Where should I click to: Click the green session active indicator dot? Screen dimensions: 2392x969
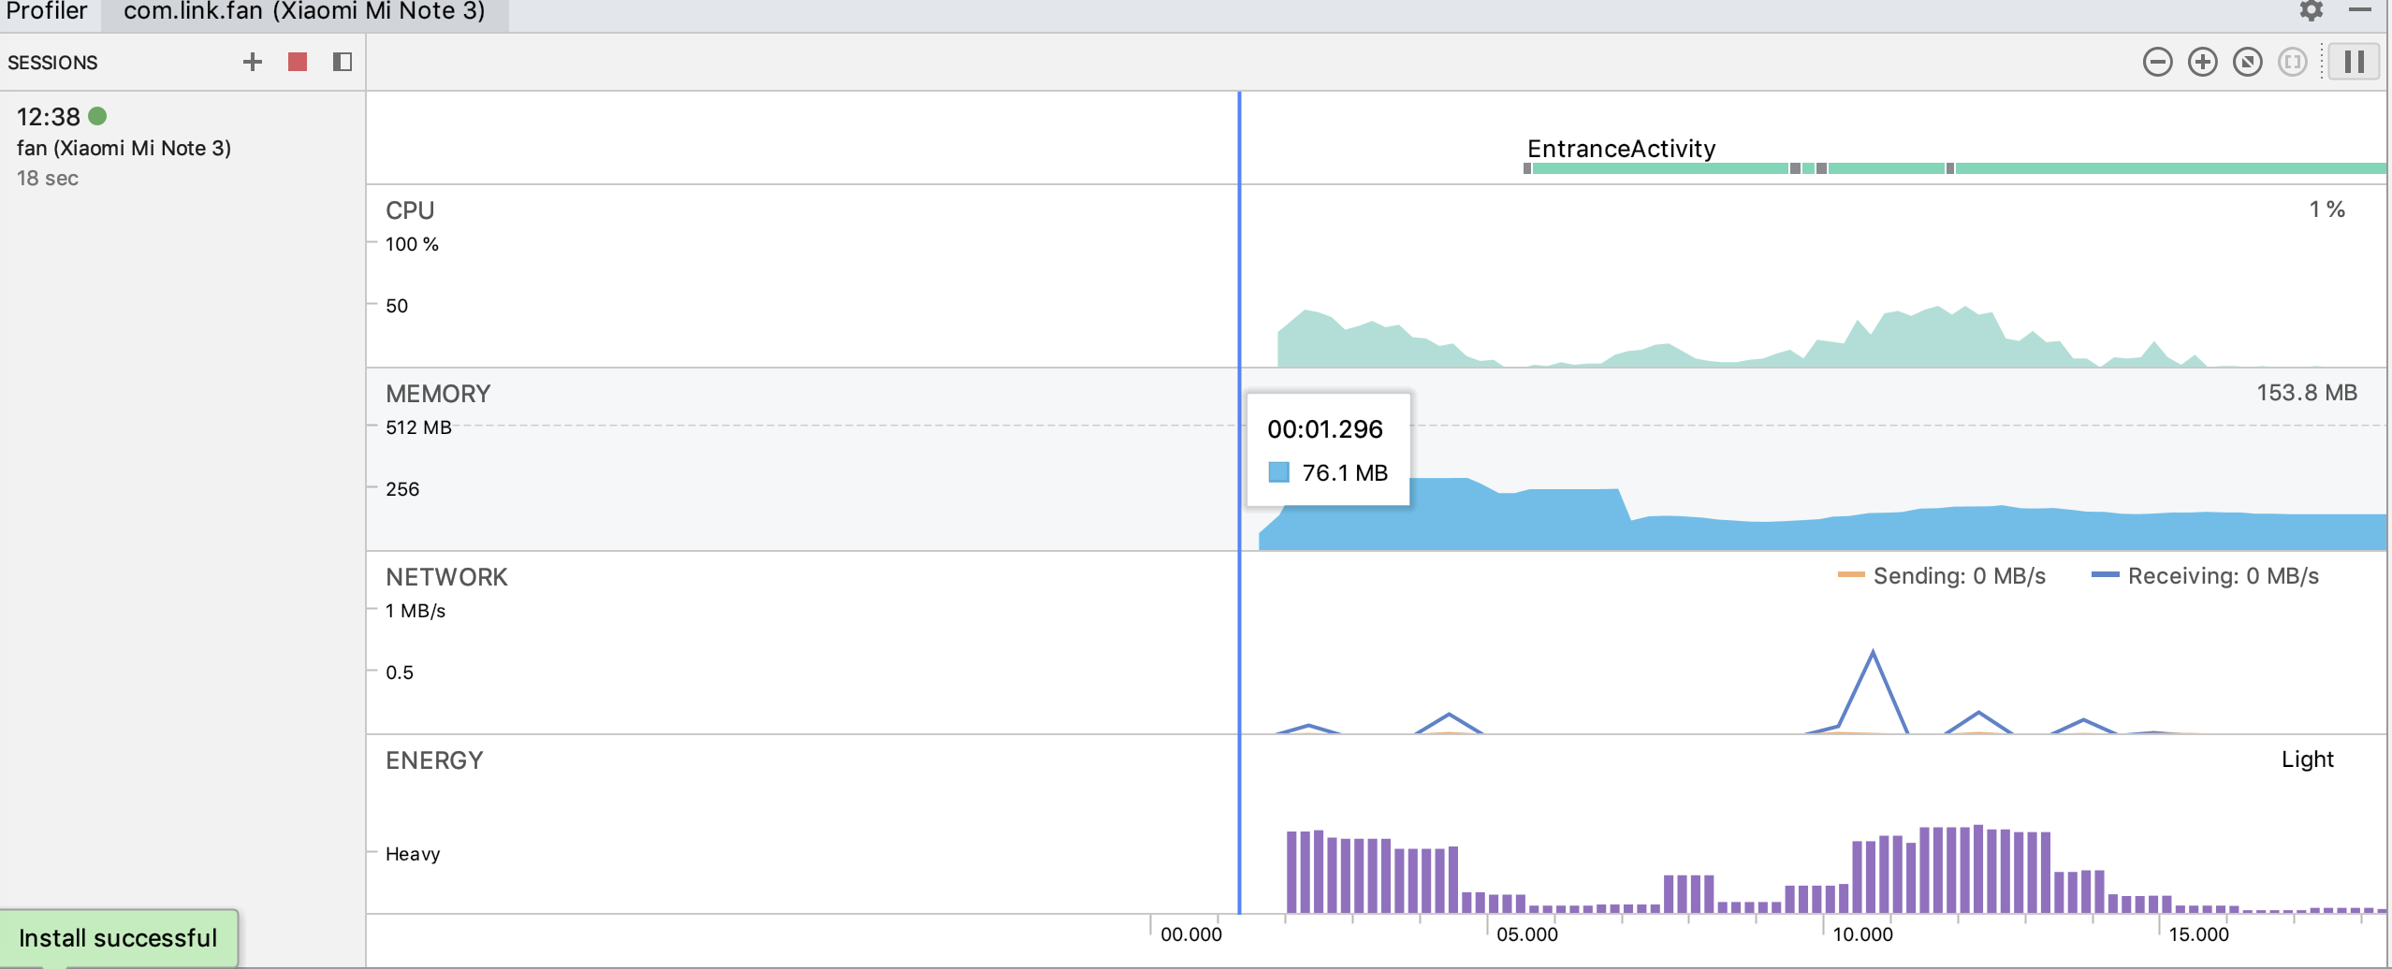coord(97,116)
